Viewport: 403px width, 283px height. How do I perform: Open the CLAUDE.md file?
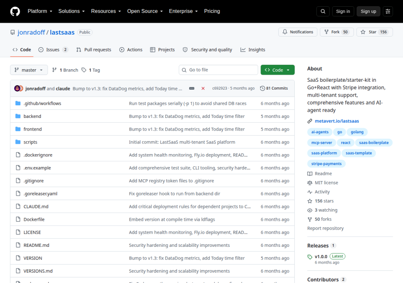36,206
